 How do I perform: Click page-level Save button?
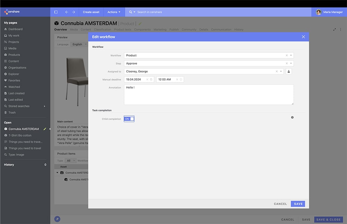click(x=306, y=219)
